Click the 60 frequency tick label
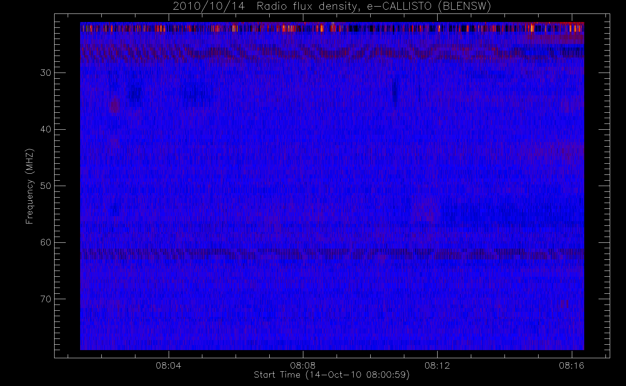Viewport: 626px width, 386px height. pos(46,242)
